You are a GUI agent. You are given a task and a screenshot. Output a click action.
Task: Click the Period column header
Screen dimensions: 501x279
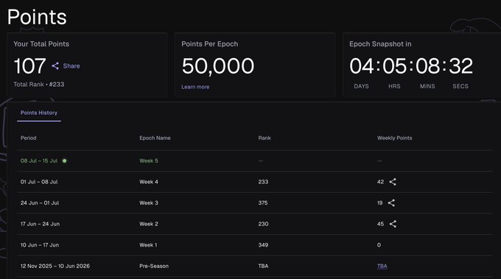pyautogui.click(x=29, y=138)
